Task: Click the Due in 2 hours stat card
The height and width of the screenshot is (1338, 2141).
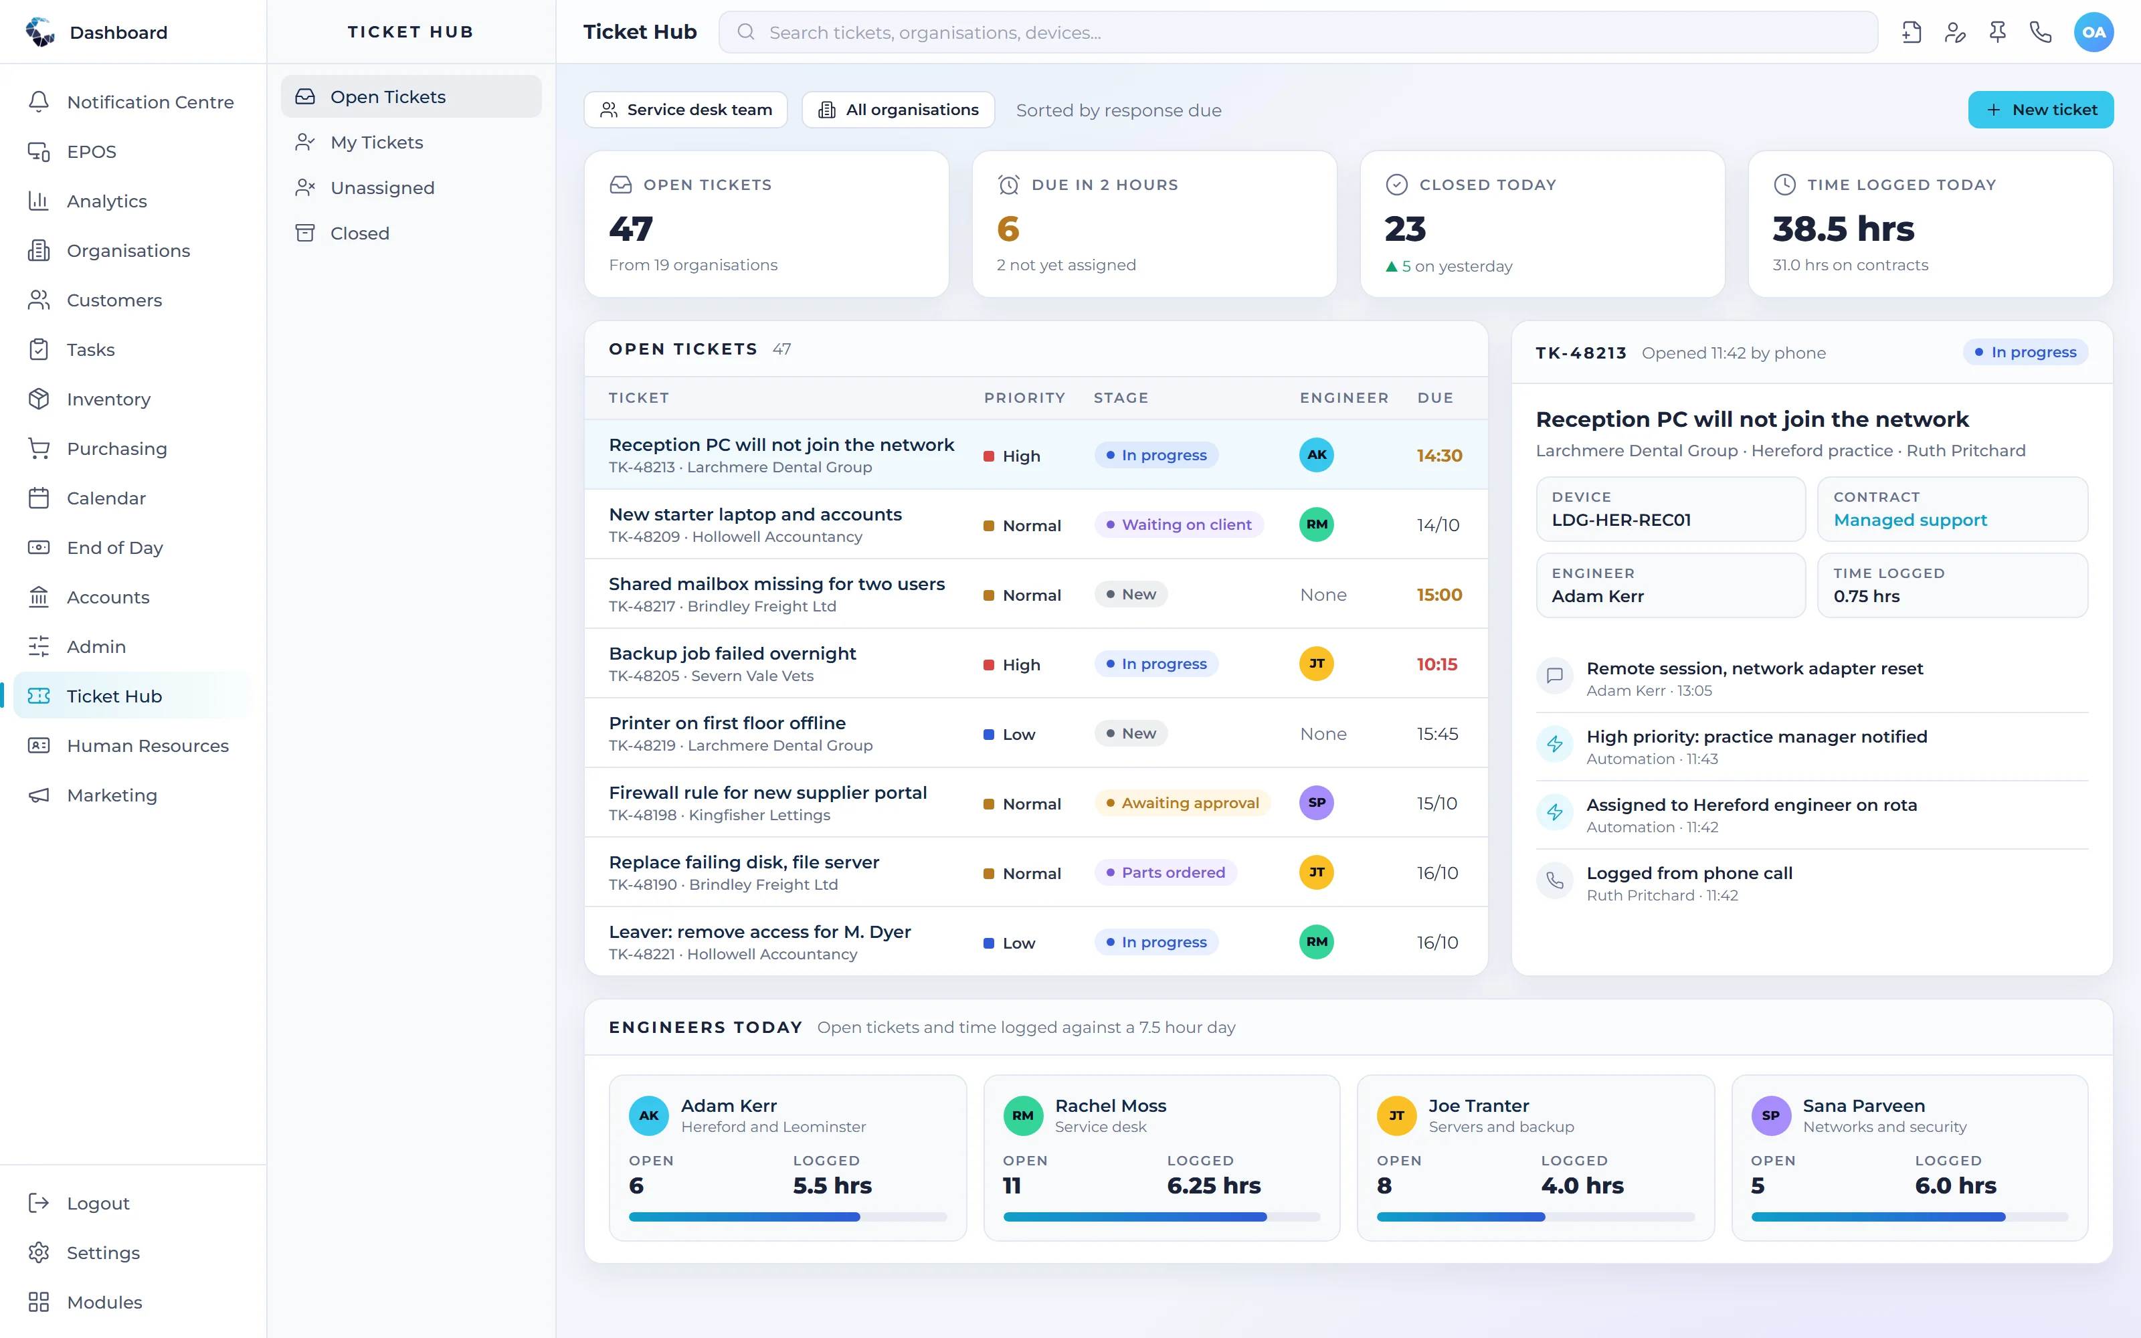Action: point(1153,224)
